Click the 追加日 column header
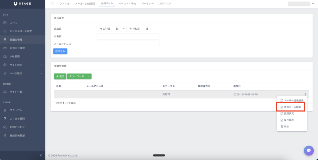The width and height of the screenshot is (318, 160). pos(237,86)
